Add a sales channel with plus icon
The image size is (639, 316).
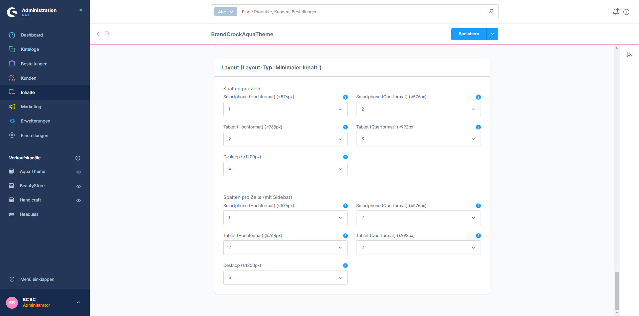coord(78,158)
